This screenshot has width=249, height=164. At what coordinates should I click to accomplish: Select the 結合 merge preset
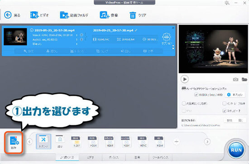tap(60, 141)
